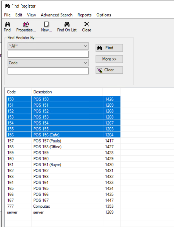Image resolution: width=174 pixels, height=227 pixels.
Task: Sort by the Code column header
Action: (18, 92)
